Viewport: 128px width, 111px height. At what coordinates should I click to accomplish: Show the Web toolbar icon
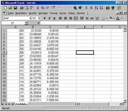pos(80,8)
